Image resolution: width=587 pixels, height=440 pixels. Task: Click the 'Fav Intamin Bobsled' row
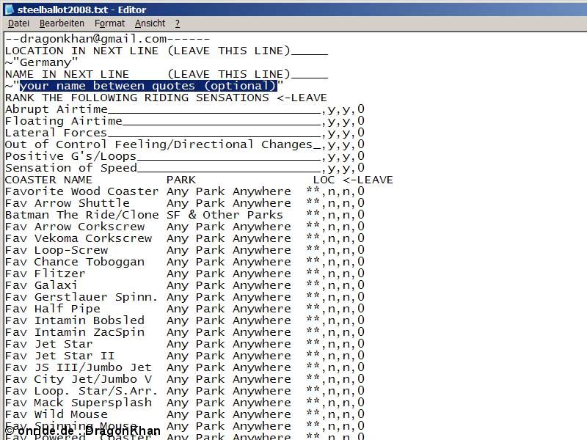[185, 320]
